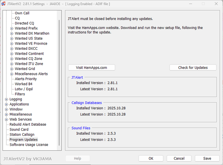Select the Logging tree label
Image resolution: width=223 pixels, height=165 pixels.
[16, 99]
